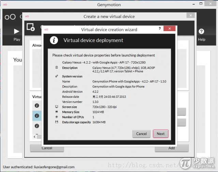
Task: Click the Galaxy Nexus 4.2.2 device title
Action: pos(104,62)
